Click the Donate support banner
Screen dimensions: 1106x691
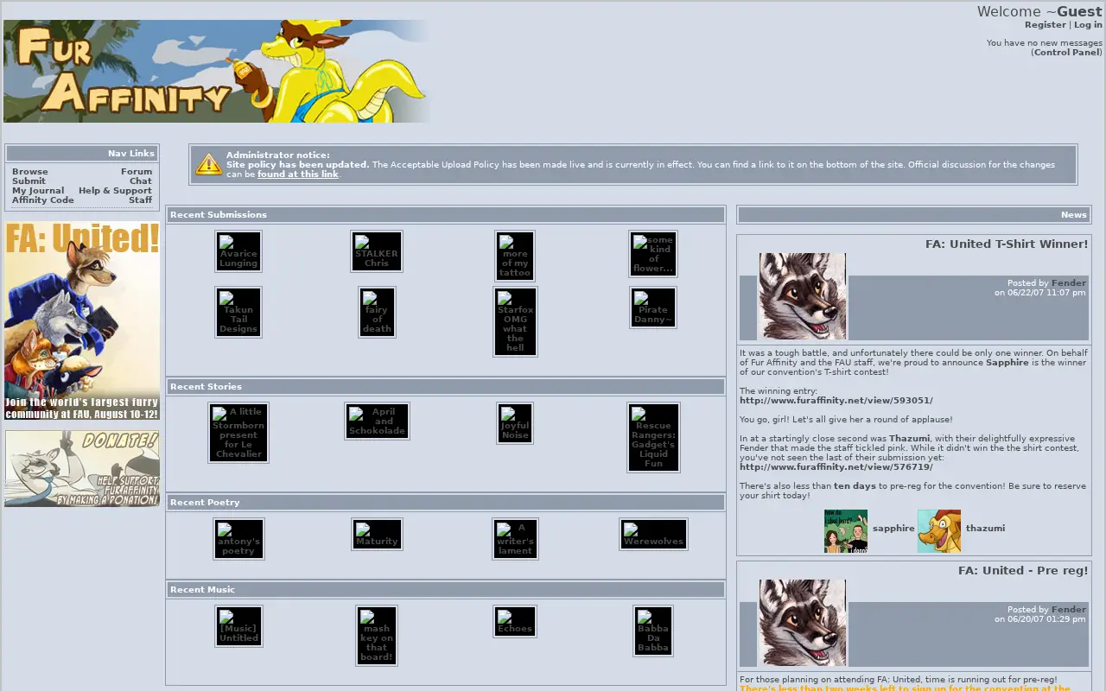82,469
